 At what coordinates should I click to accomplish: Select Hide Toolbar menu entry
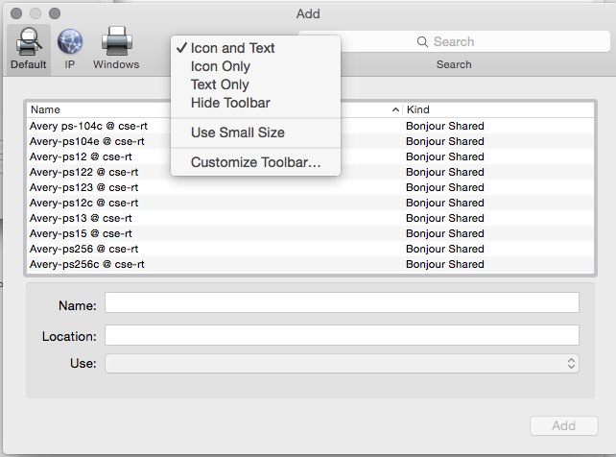230,103
